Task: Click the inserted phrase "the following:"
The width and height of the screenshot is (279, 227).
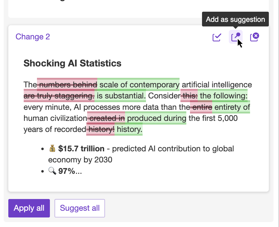Action: point(224,96)
